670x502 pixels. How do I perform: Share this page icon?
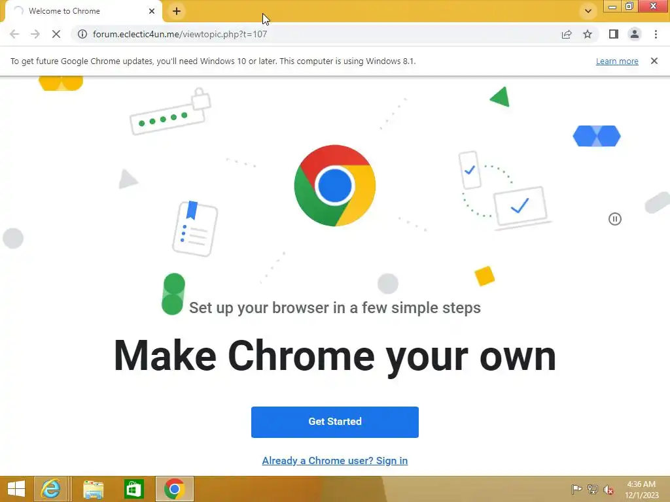(567, 34)
